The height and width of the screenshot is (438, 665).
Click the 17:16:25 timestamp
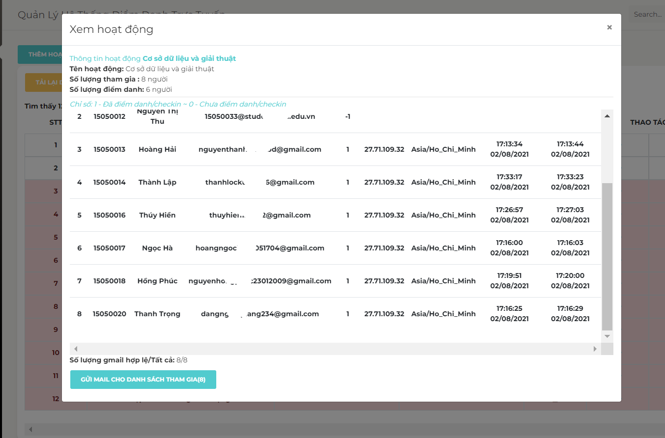tap(510, 308)
